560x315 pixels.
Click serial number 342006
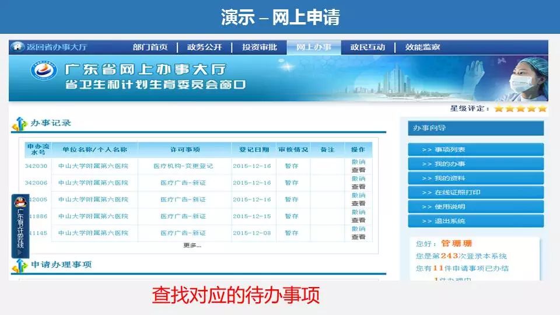pos(36,183)
